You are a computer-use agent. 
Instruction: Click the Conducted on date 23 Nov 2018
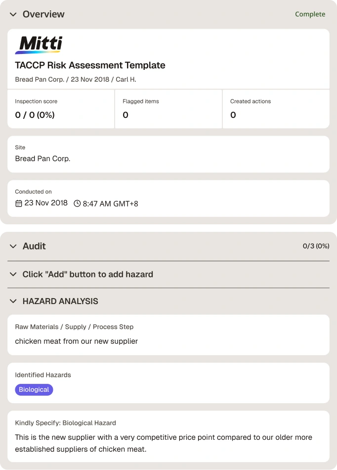(x=46, y=203)
